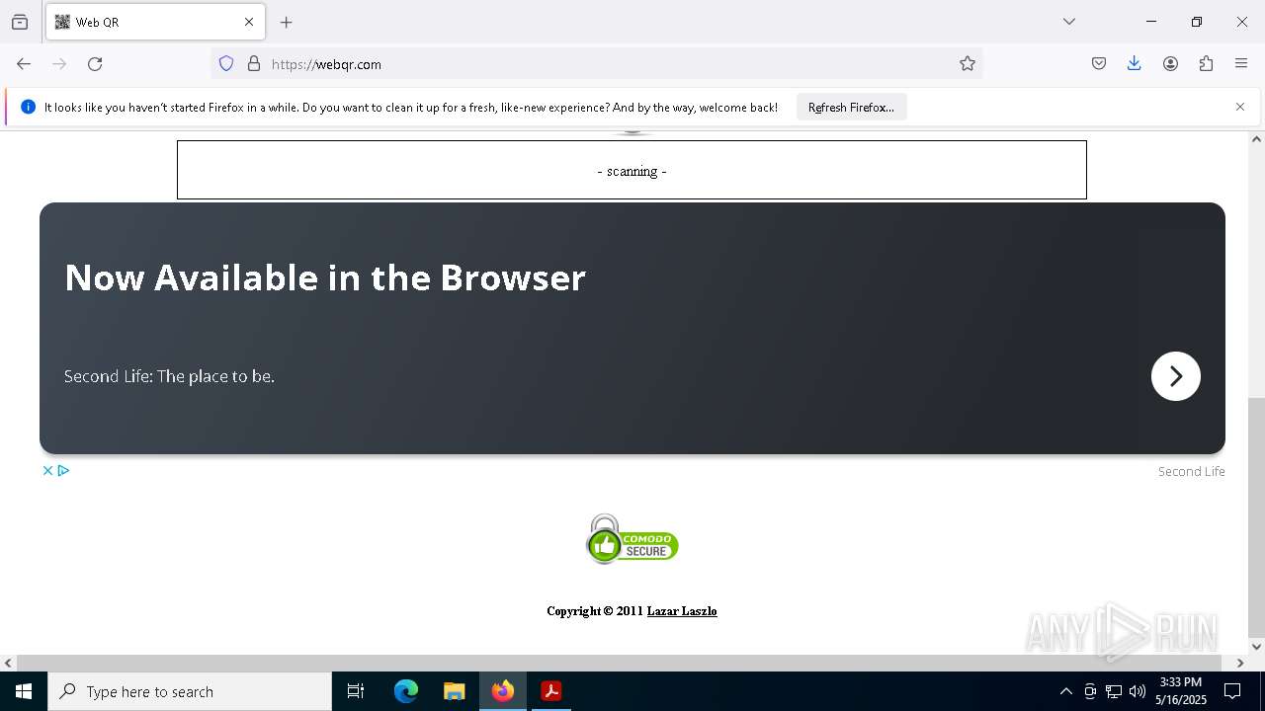Bookmark this page with star

tap(968, 64)
